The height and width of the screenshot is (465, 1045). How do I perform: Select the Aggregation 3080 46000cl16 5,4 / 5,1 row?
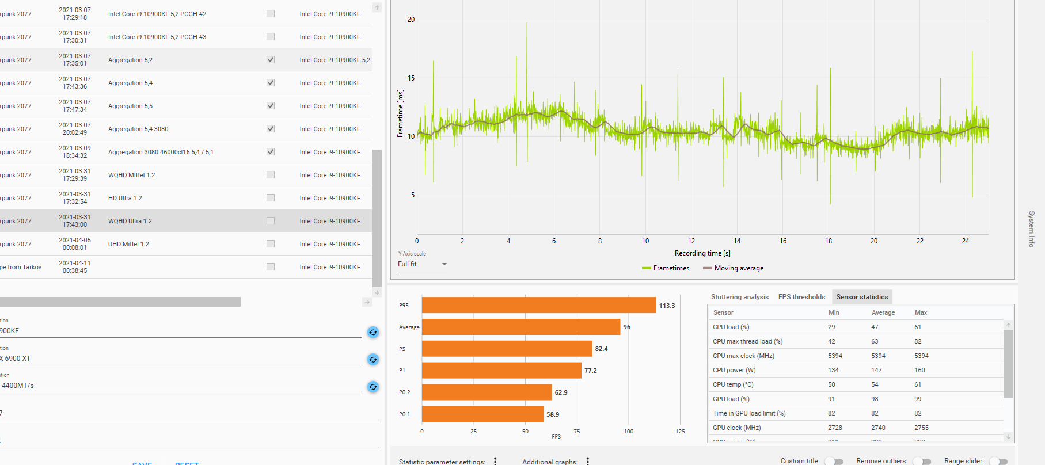coord(185,152)
